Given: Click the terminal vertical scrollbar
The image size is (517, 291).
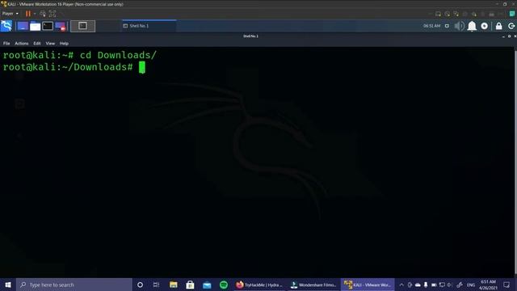Looking at the screenshot, I should pyautogui.click(x=515, y=162).
